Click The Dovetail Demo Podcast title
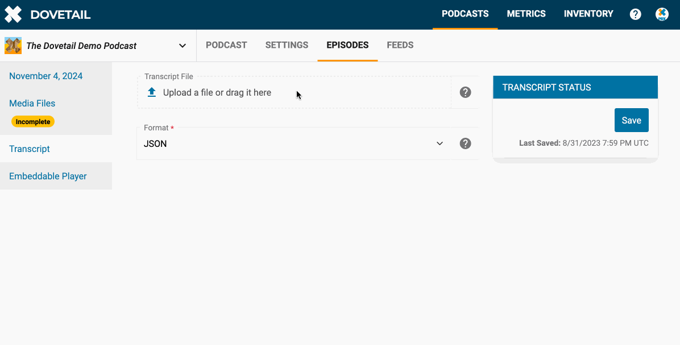Screen dimensions: 680x345 click(x=81, y=46)
